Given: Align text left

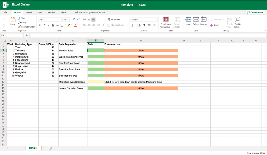Looking at the screenshot, I should (x=84, y=25).
